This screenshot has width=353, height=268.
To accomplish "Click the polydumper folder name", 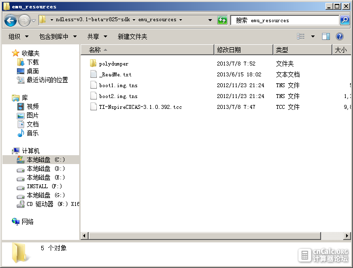I will pyautogui.click(x=114, y=64).
